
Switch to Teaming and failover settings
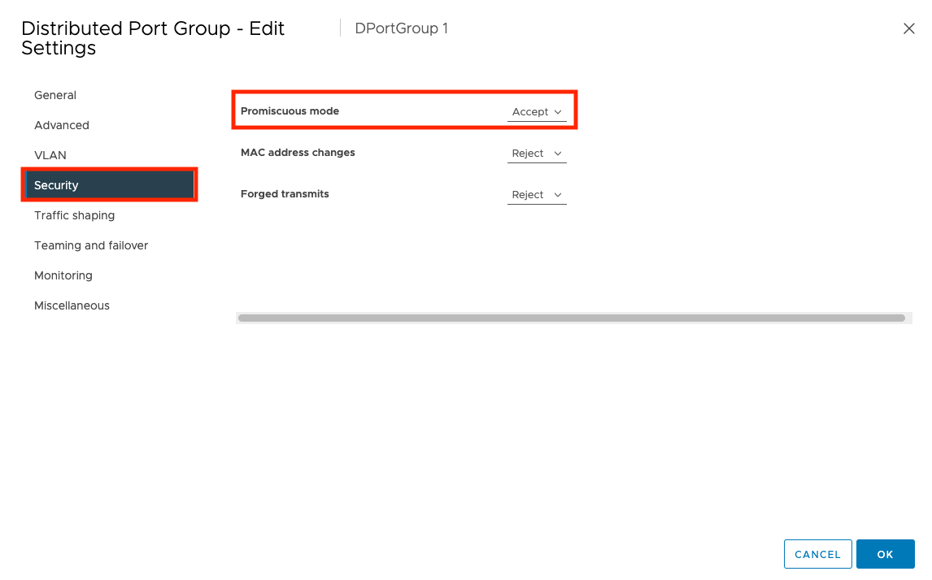point(90,245)
